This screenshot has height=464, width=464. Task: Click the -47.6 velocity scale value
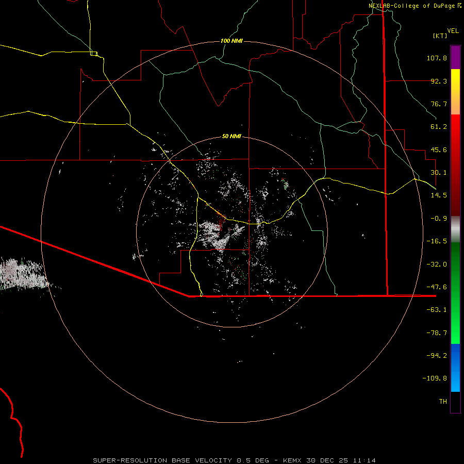(x=437, y=287)
